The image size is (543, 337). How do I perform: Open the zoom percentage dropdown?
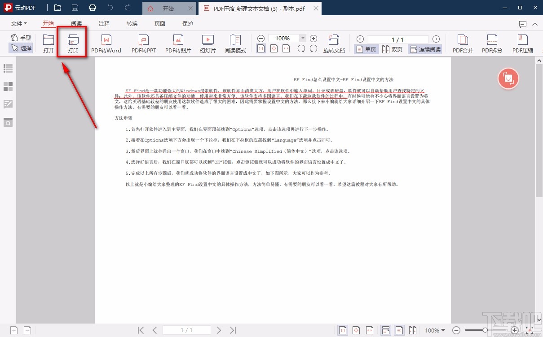pyautogui.click(x=303, y=38)
